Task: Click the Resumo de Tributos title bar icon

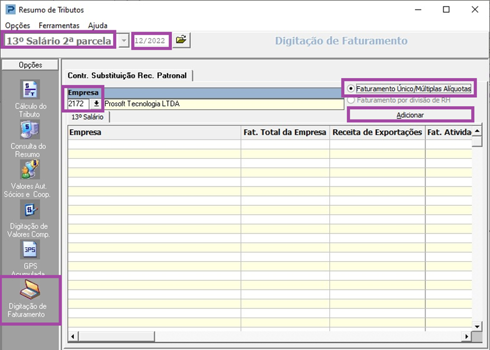Action: click(10, 10)
